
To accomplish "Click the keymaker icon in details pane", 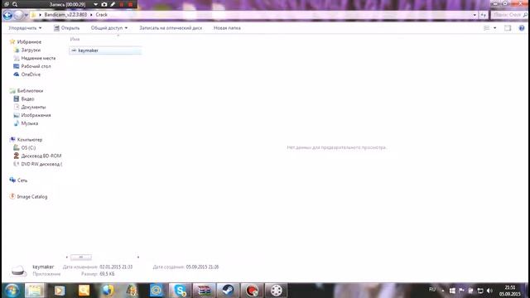I will [18, 271].
